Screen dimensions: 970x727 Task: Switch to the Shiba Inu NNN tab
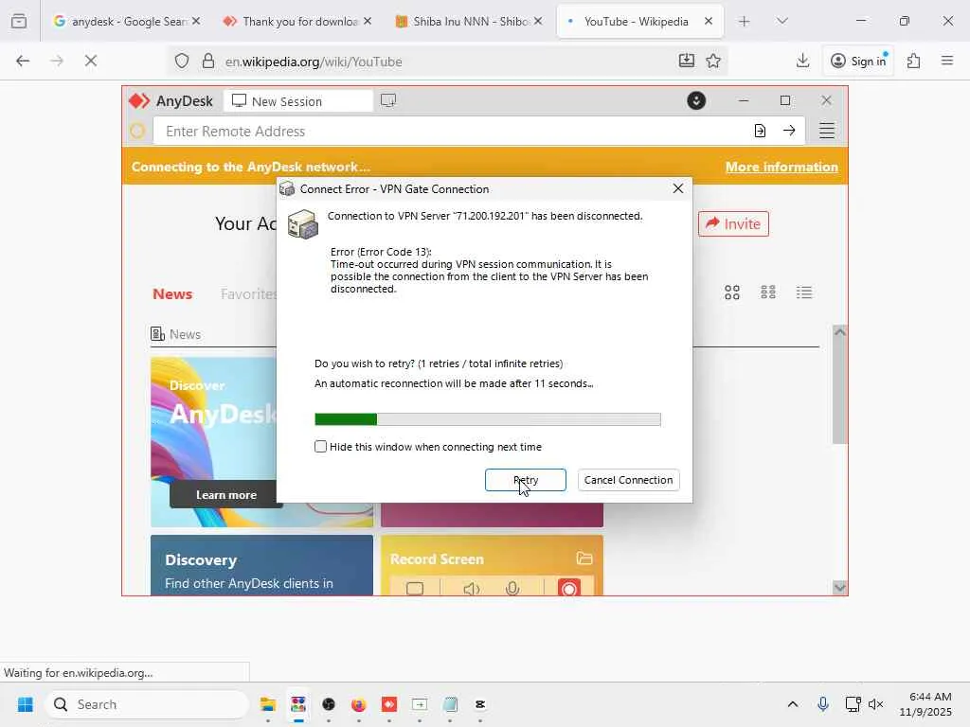(x=468, y=21)
